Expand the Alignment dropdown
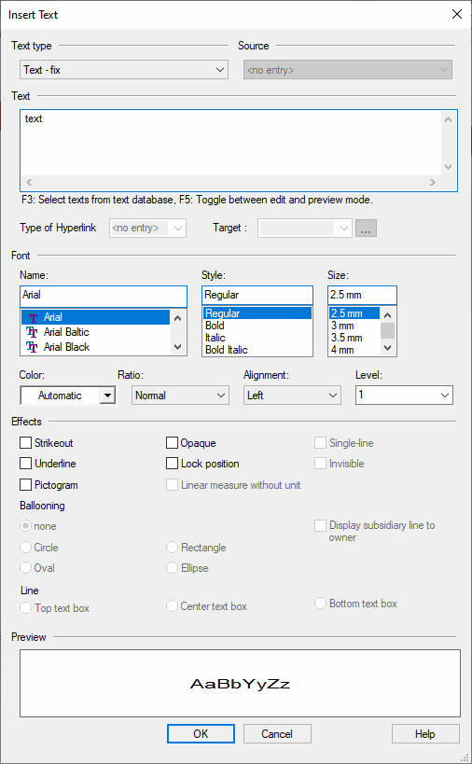The width and height of the screenshot is (472, 764). pos(292,396)
